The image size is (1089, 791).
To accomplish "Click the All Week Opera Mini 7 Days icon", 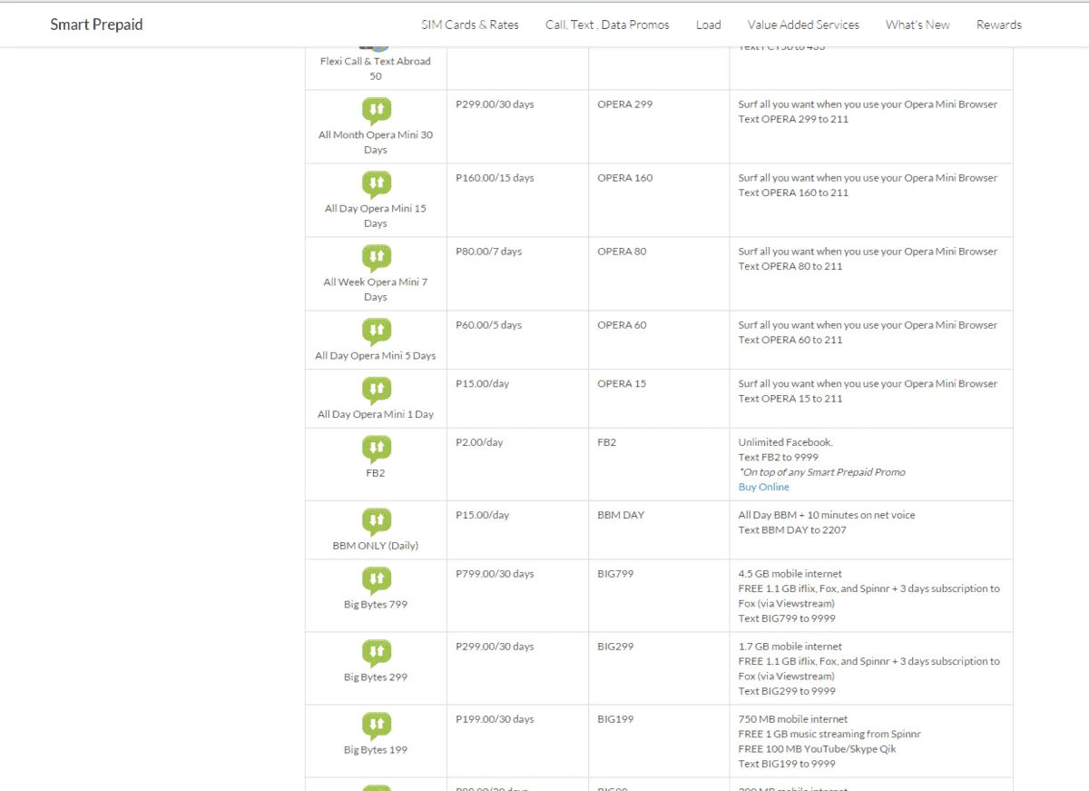I will click(377, 258).
